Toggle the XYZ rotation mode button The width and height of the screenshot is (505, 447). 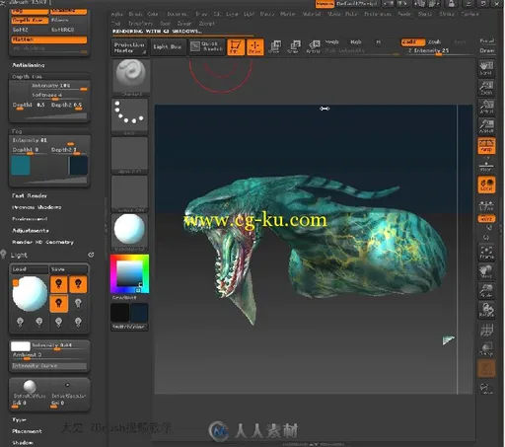486,219
